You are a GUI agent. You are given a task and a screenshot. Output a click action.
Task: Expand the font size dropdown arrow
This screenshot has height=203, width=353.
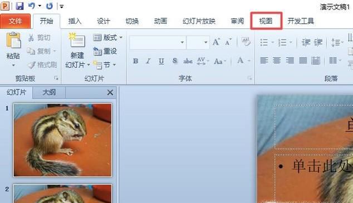click(205, 42)
